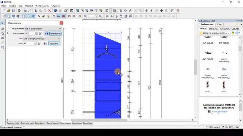
Task: Click the green up-folder icon in the library
Action: coord(233,33)
